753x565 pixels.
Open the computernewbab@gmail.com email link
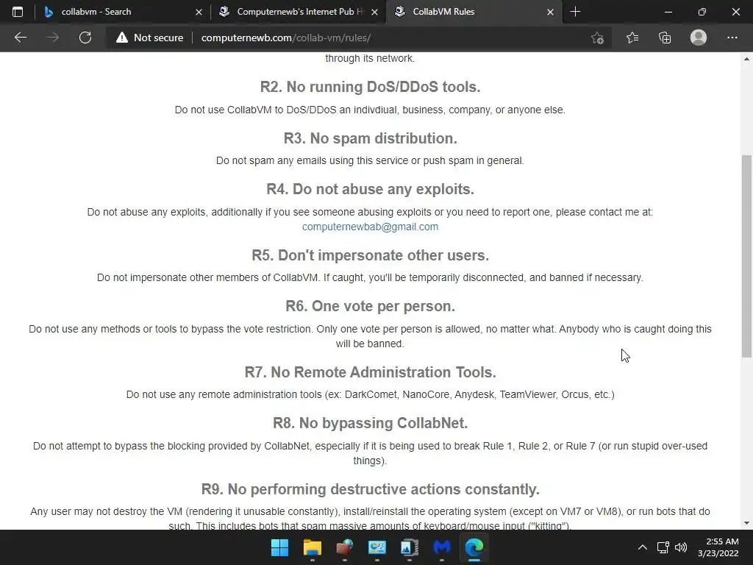[x=370, y=227]
